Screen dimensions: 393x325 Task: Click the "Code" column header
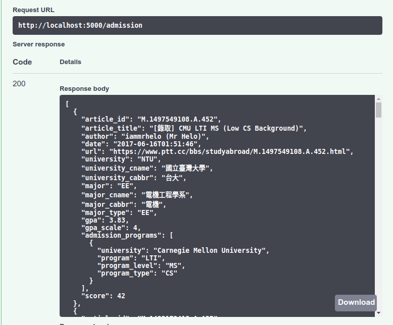[22, 62]
